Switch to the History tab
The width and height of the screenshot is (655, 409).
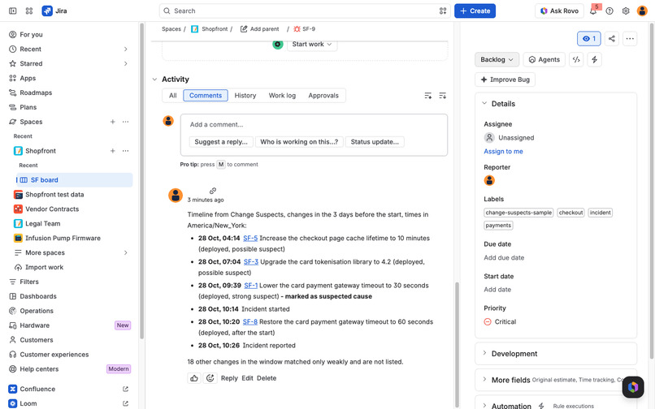click(245, 96)
